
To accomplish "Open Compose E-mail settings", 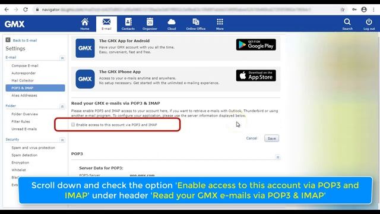I will pos(25,66).
